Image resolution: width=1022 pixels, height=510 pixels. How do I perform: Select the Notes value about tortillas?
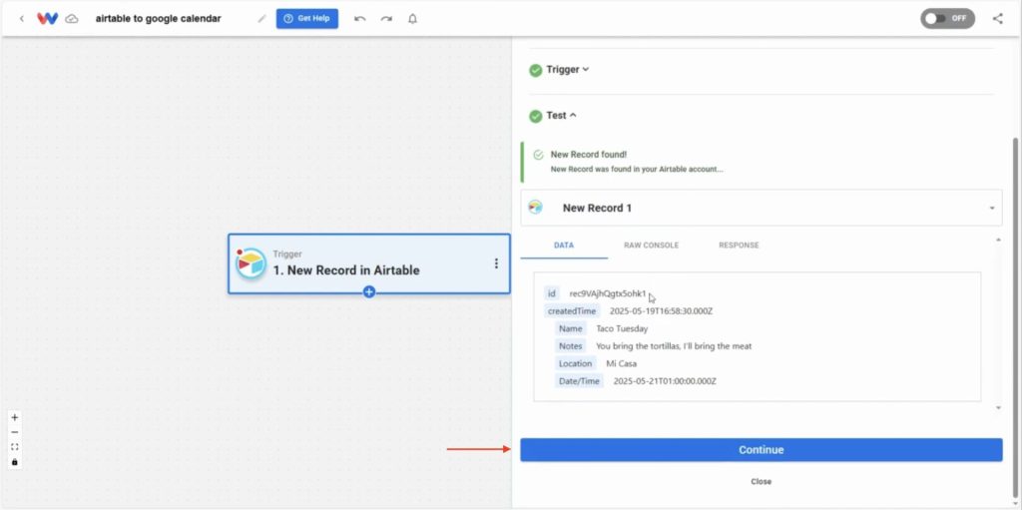pyautogui.click(x=674, y=346)
